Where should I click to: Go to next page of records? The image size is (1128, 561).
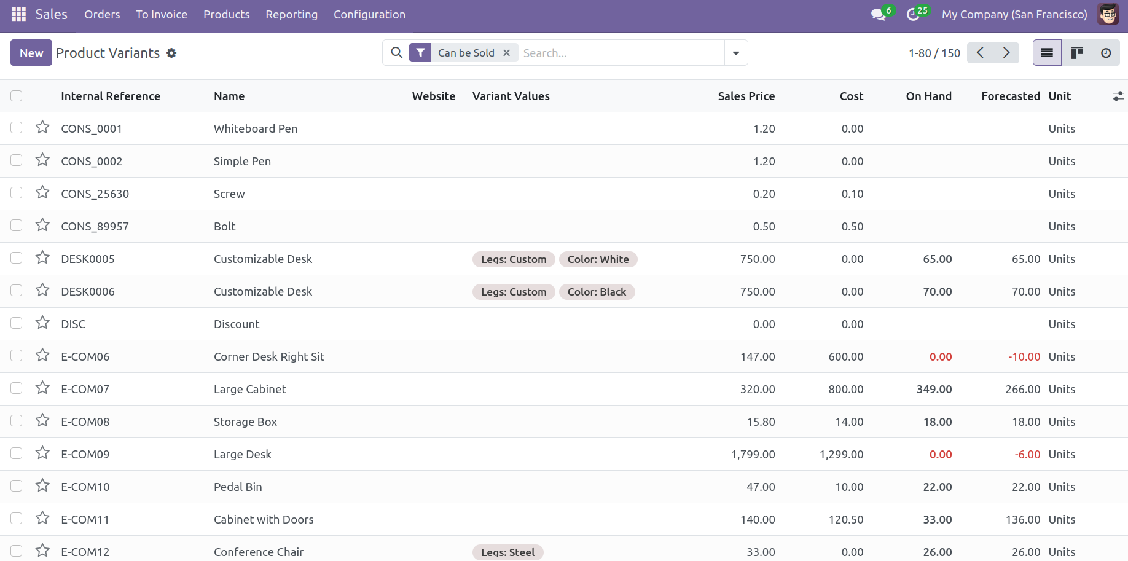(x=1006, y=53)
